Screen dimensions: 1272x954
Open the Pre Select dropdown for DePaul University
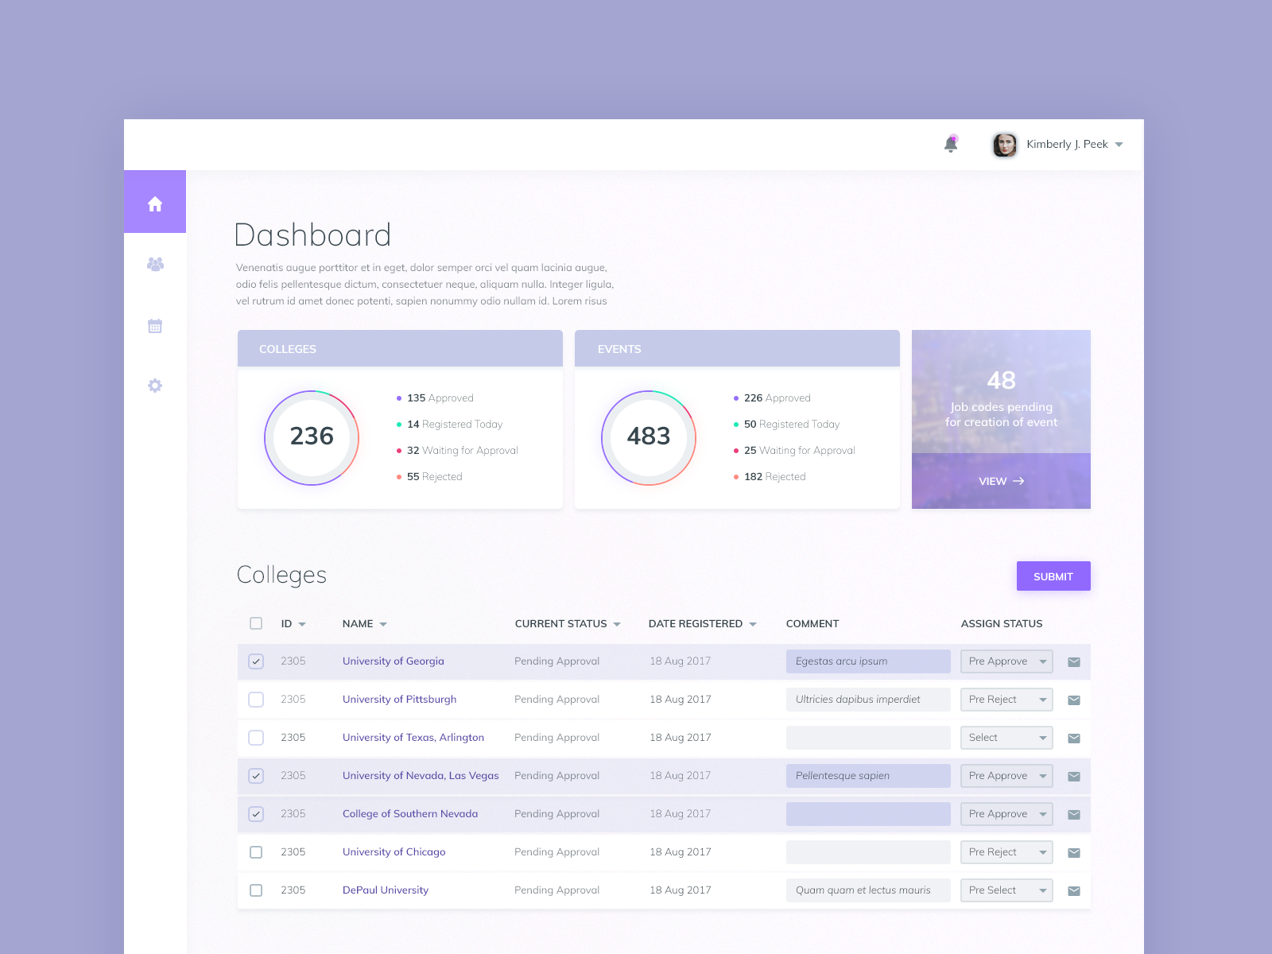click(x=1006, y=890)
